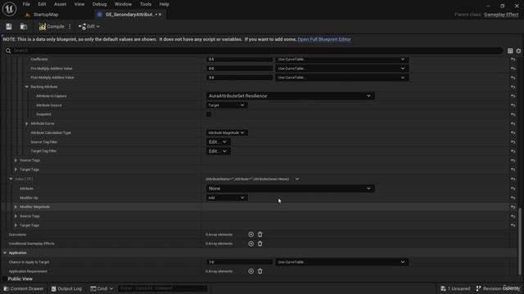Open Target Tag Filter Edit dropdown
The width and height of the screenshot is (524, 294).
218,151
